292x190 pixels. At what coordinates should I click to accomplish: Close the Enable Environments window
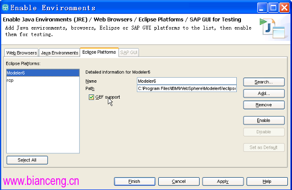(284, 8)
